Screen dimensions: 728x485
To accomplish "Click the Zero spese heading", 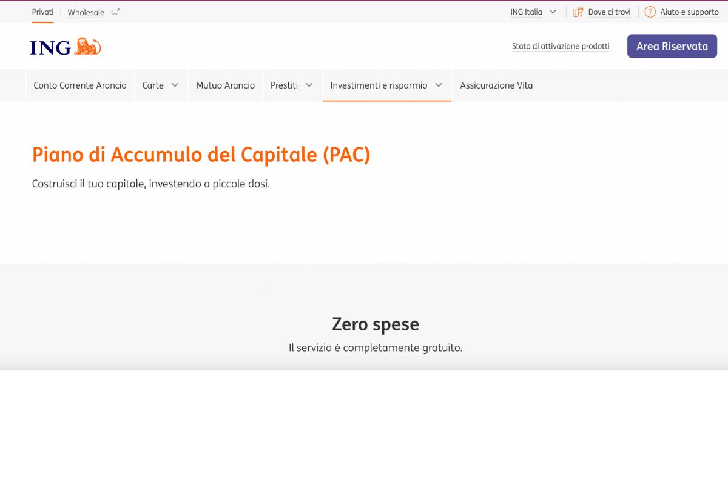I will pos(375,324).
